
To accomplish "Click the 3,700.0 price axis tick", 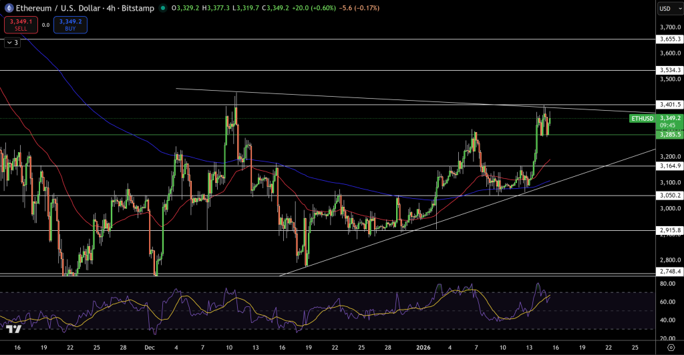I will coord(671,27).
